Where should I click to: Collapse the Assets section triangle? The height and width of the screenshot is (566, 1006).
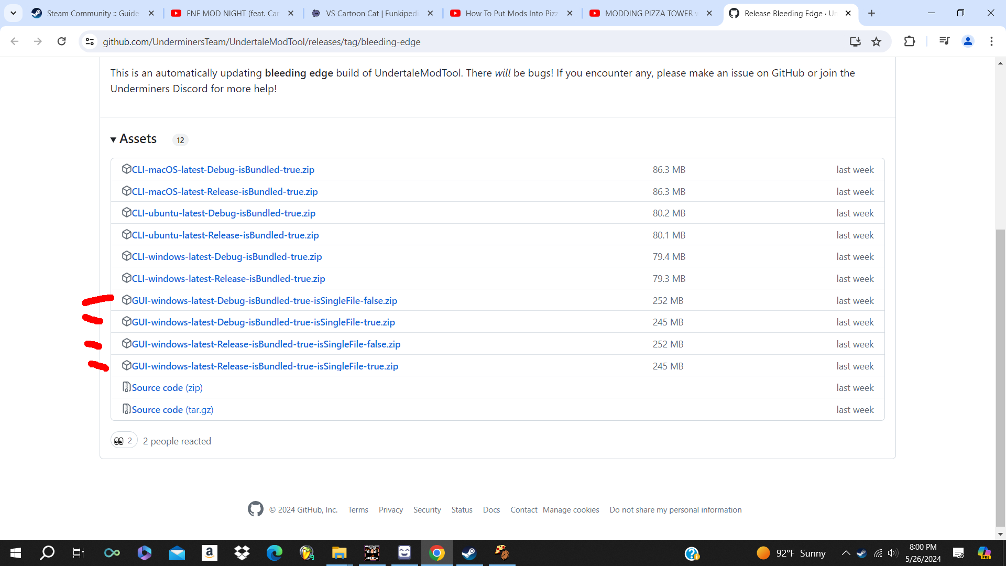[x=113, y=139]
